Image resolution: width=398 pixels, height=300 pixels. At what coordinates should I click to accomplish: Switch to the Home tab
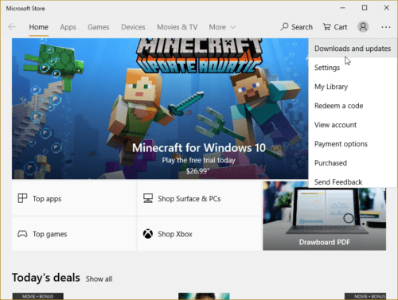(x=38, y=27)
